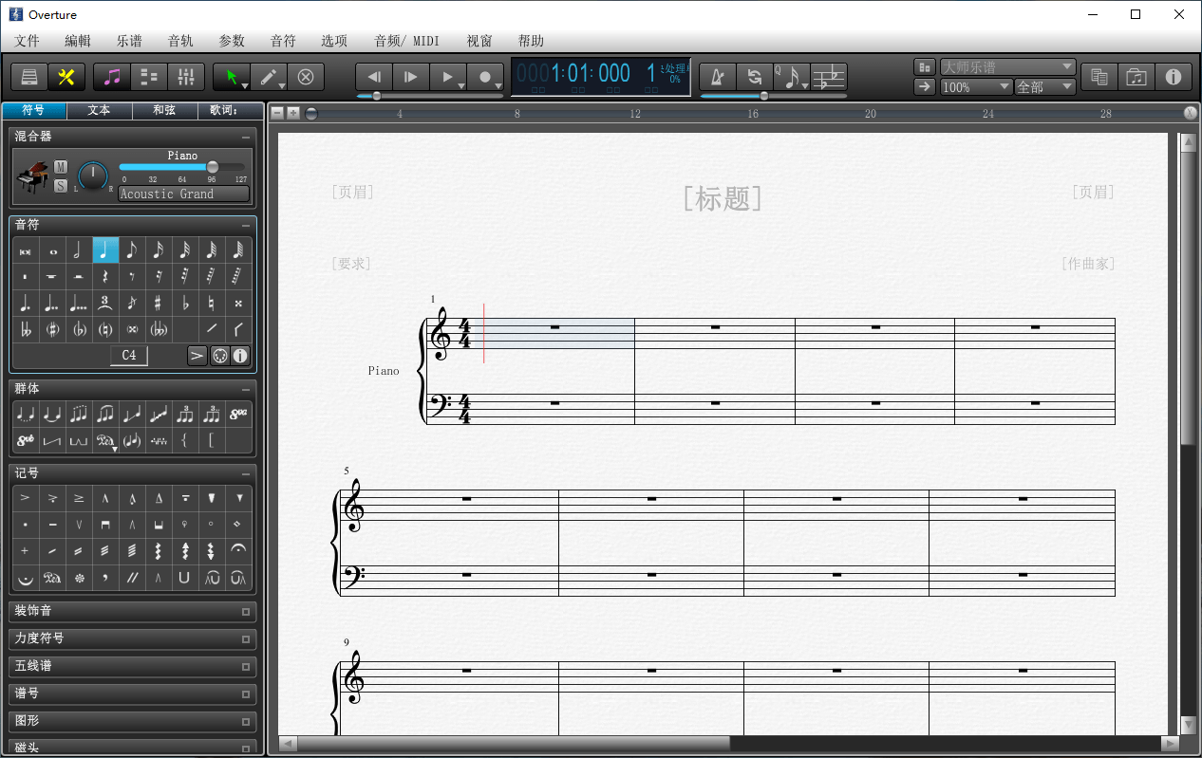Switch to the 文本 tab
Viewport: 1202px width, 758px height.
coord(99,110)
